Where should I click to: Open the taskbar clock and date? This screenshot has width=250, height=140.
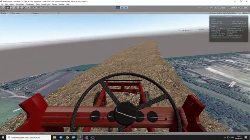pos(239,137)
